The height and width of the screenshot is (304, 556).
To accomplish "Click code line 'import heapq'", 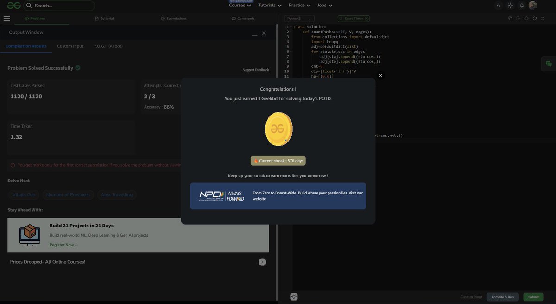I will coord(325,42).
